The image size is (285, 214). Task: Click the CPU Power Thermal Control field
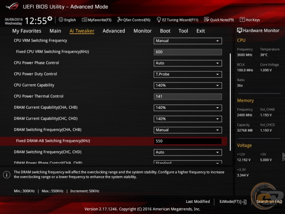(188, 97)
